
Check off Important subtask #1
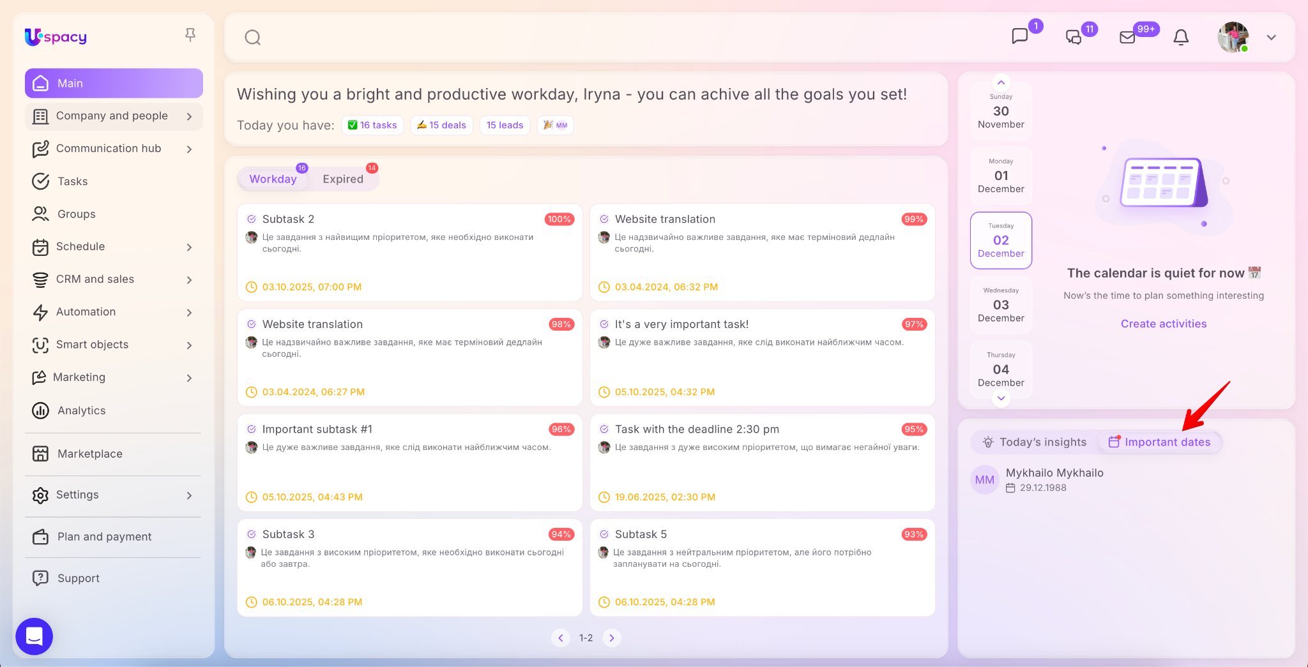(252, 430)
